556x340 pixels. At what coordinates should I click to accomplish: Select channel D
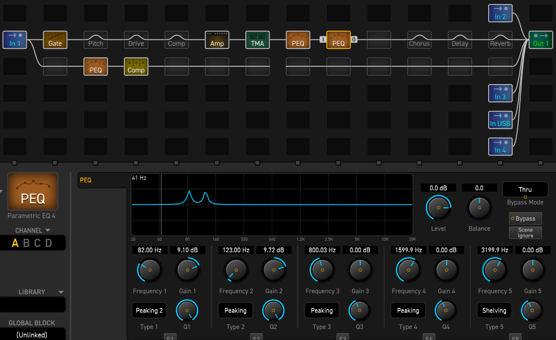[x=48, y=243]
